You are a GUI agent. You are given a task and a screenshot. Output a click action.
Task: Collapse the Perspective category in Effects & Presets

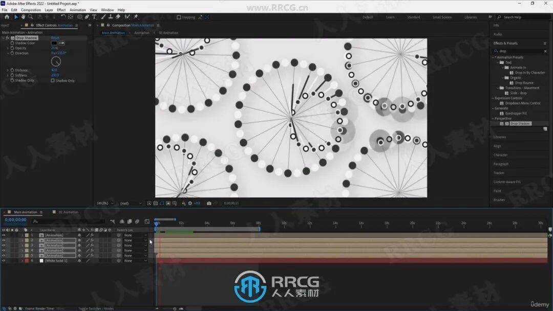494,119
